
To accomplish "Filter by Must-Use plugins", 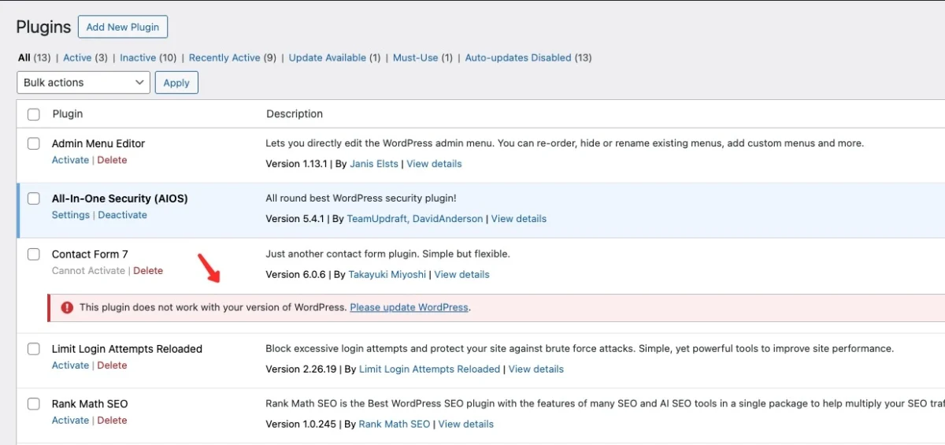I will coord(416,57).
